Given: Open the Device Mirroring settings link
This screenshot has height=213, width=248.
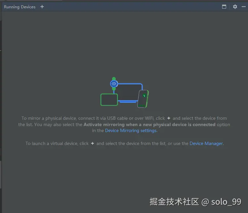Looking at the screenshot, I should coord(131,130).
